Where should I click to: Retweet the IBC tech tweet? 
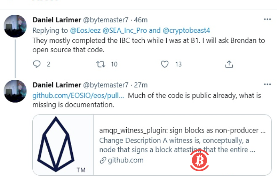(102, 64)
